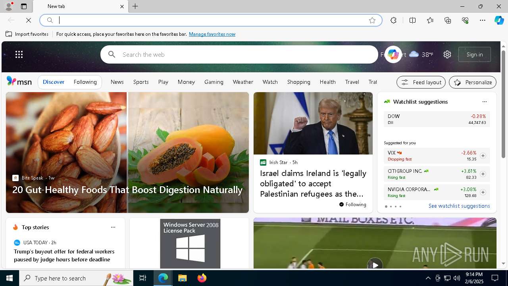The image size is (508, 286).
Task: Open the browser profile icon
Action: (8, 6)
